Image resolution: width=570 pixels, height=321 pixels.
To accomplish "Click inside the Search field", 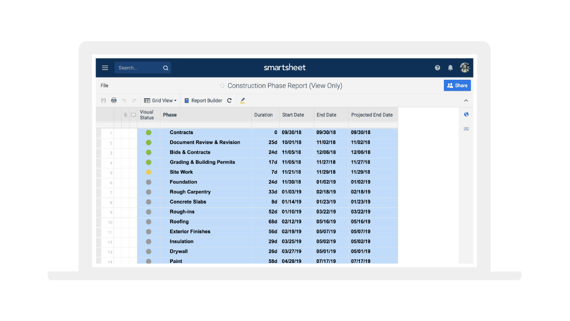I will tap(137, 68).
